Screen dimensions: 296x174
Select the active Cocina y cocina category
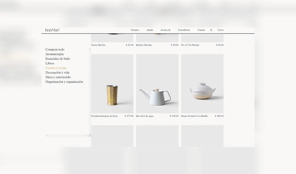[56, 68]
